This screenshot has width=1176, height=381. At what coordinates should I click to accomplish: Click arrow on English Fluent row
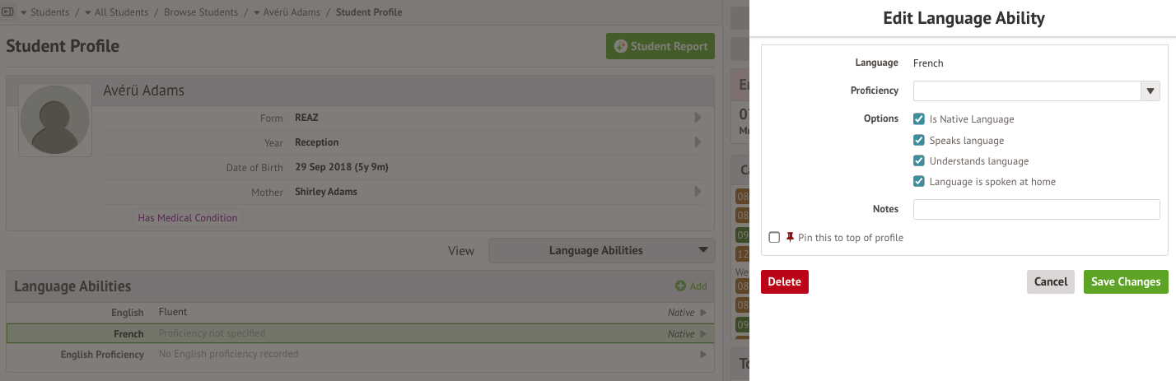click(703, 313)
